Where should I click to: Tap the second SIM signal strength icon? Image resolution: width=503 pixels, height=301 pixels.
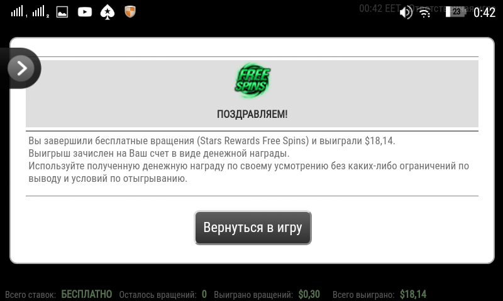(41, 12)
